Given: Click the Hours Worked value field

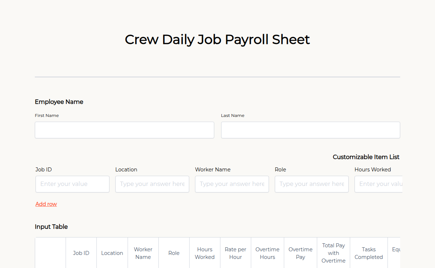Looking at the screenshot, I should pos(378,184).
